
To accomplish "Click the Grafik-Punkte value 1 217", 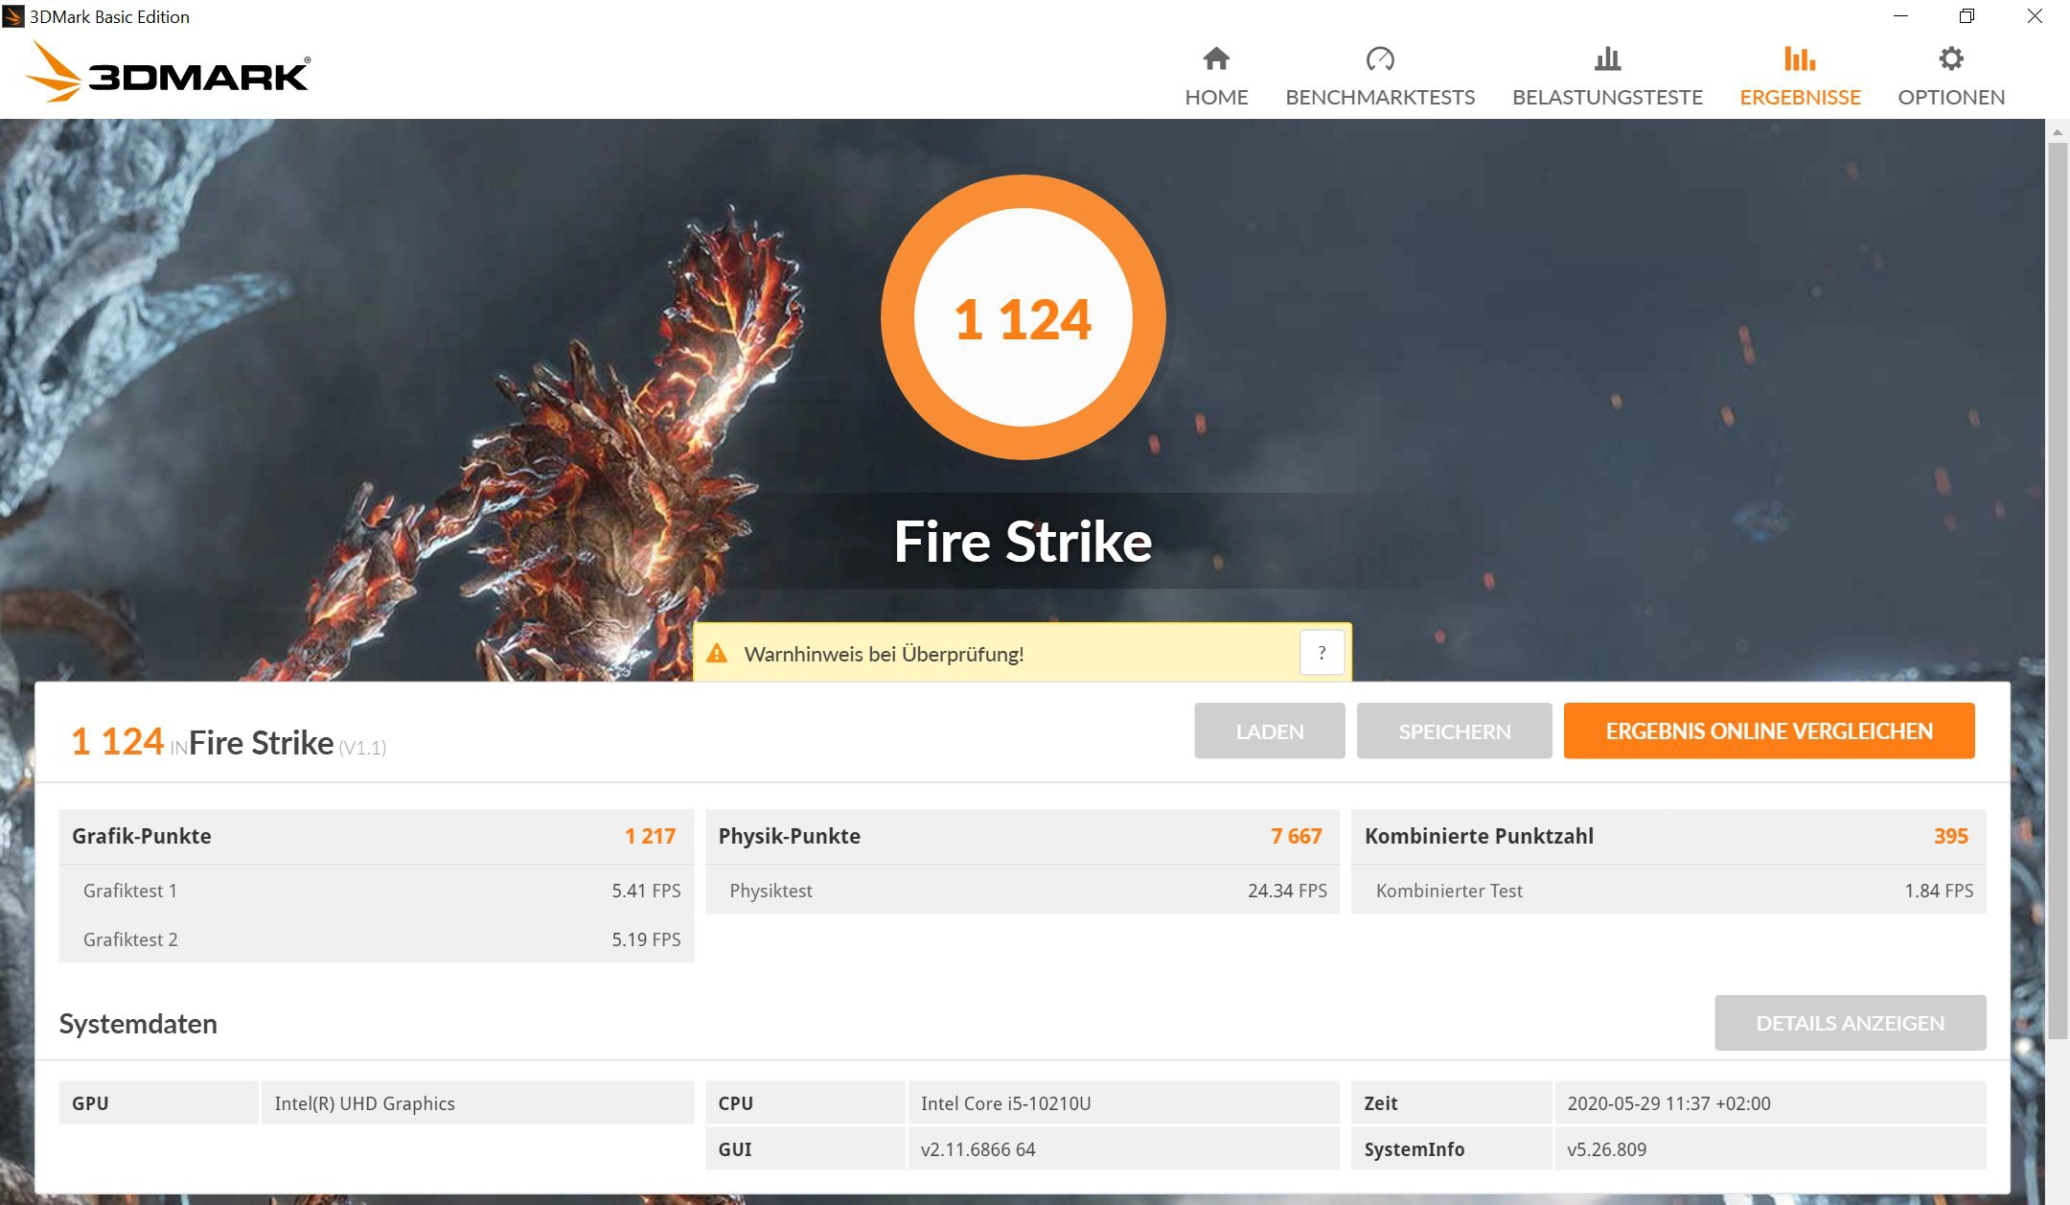I will click(650, 836).
